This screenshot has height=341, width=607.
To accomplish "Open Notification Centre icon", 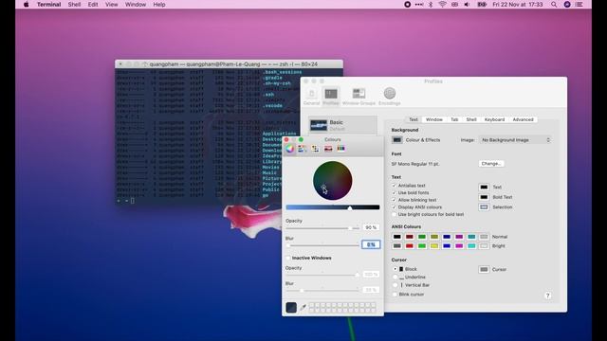I will (579, 5).
